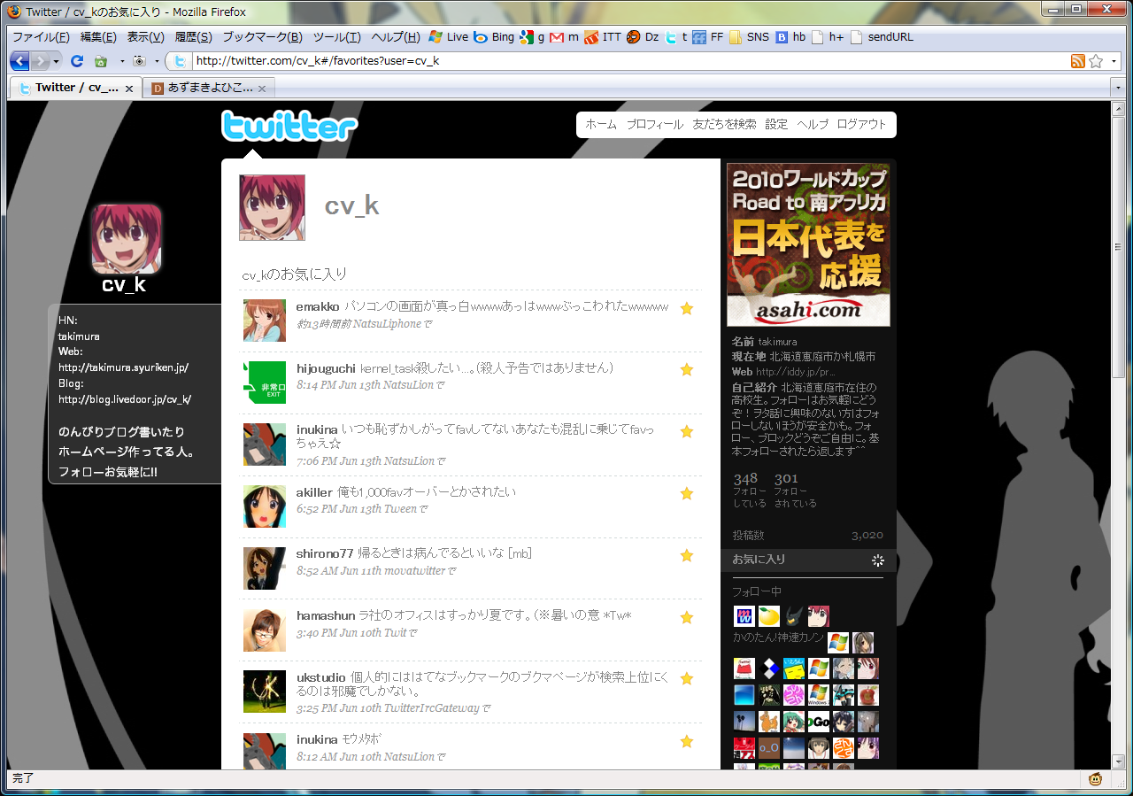Click the lemon avatar in フォロー中 grid

pos(769,616)
